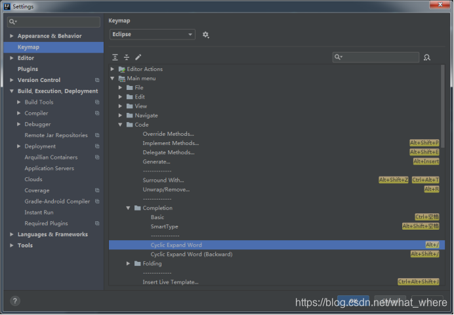Collapse the Code folder node

pos(120,125)
